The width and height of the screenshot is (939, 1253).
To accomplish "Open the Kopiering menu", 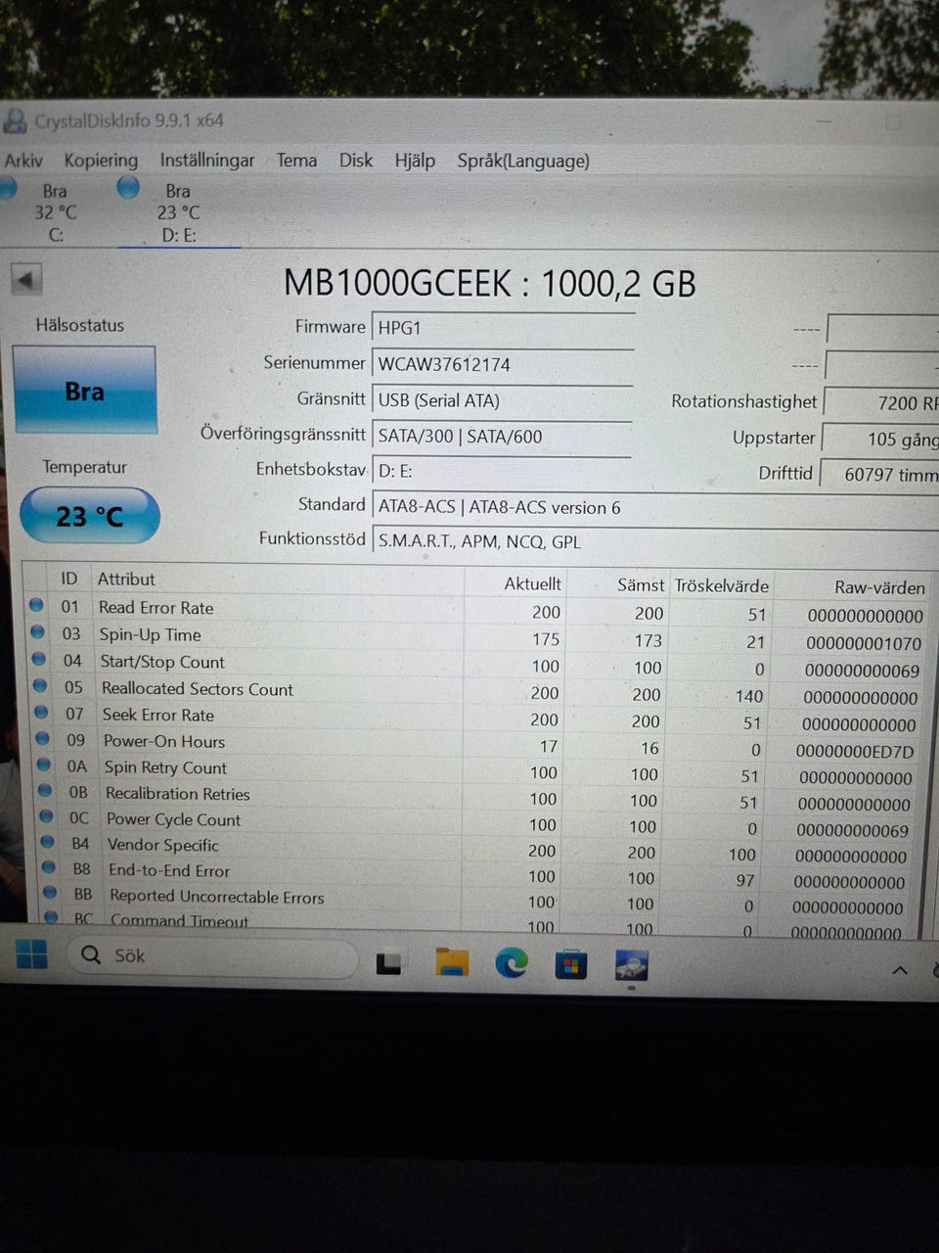I will coord(101,161).
